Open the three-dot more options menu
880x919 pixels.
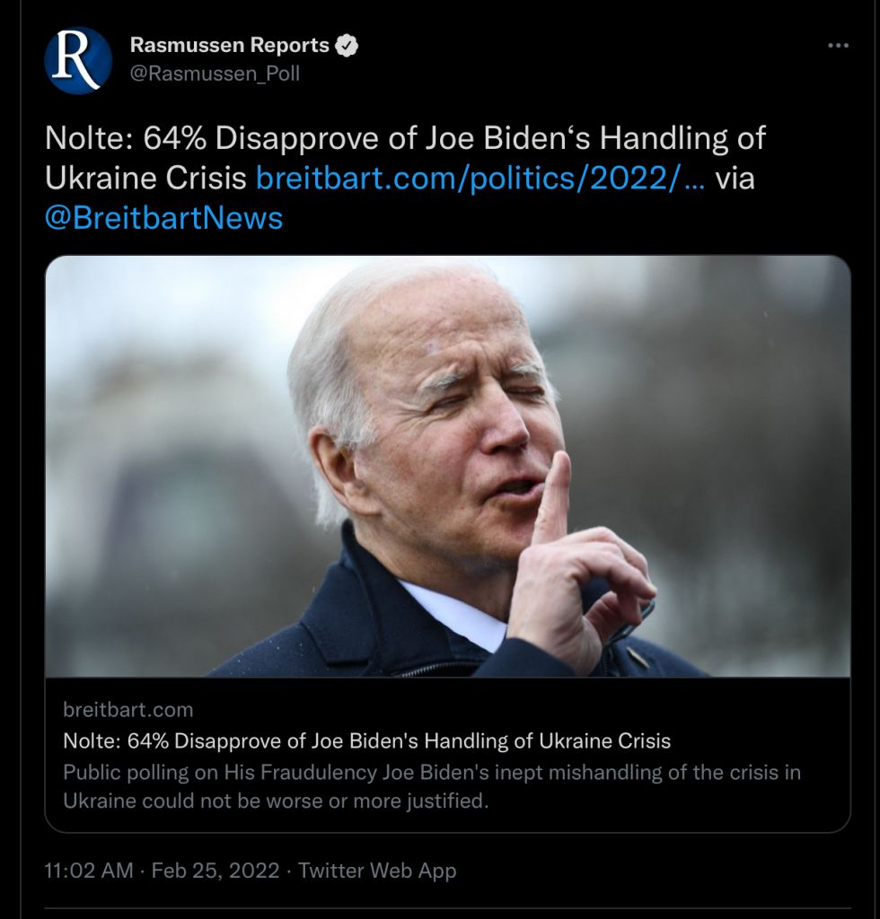pyautogui.click(x=838, y=46)
